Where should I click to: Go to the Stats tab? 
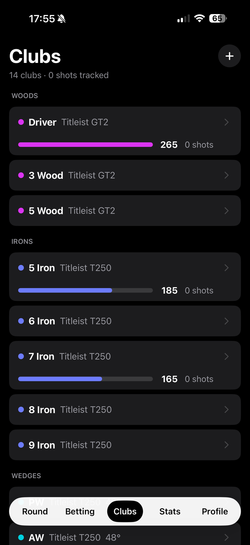pos(170,511)
